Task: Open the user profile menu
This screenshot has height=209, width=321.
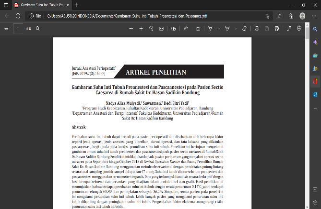Action: point(302,16)
